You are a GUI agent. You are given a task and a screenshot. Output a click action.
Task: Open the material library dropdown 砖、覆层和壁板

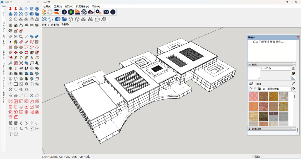[277, 89]
